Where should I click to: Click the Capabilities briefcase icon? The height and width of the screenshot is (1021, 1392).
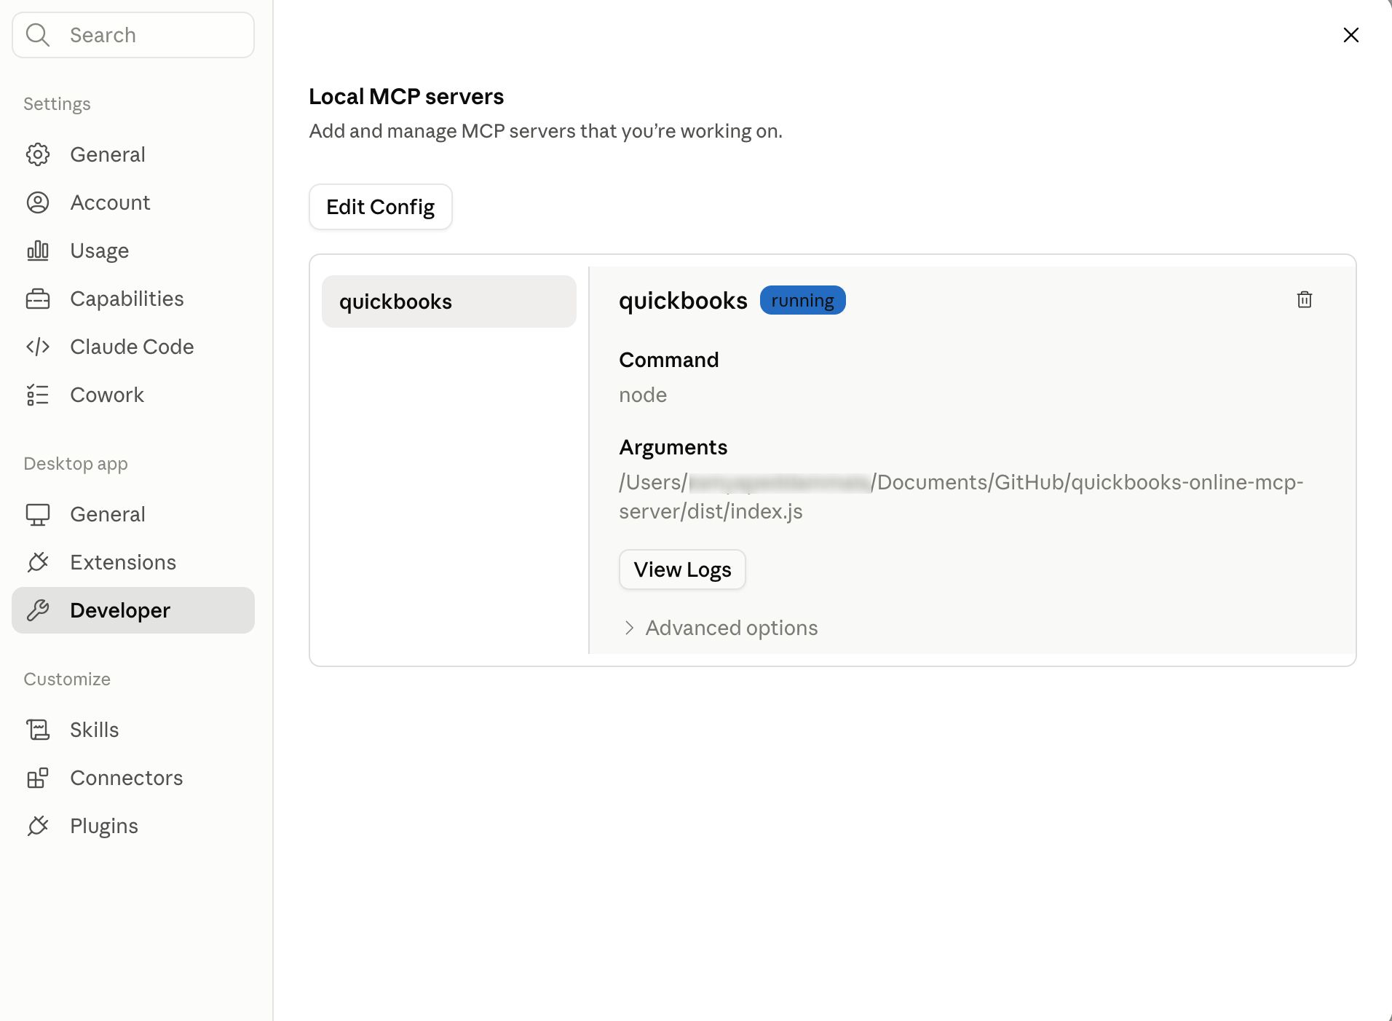click(x=38, y=299)
